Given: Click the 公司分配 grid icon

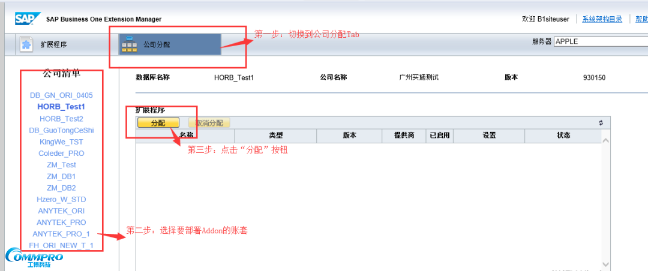Looking at the screenshot, I should point(128,44).
